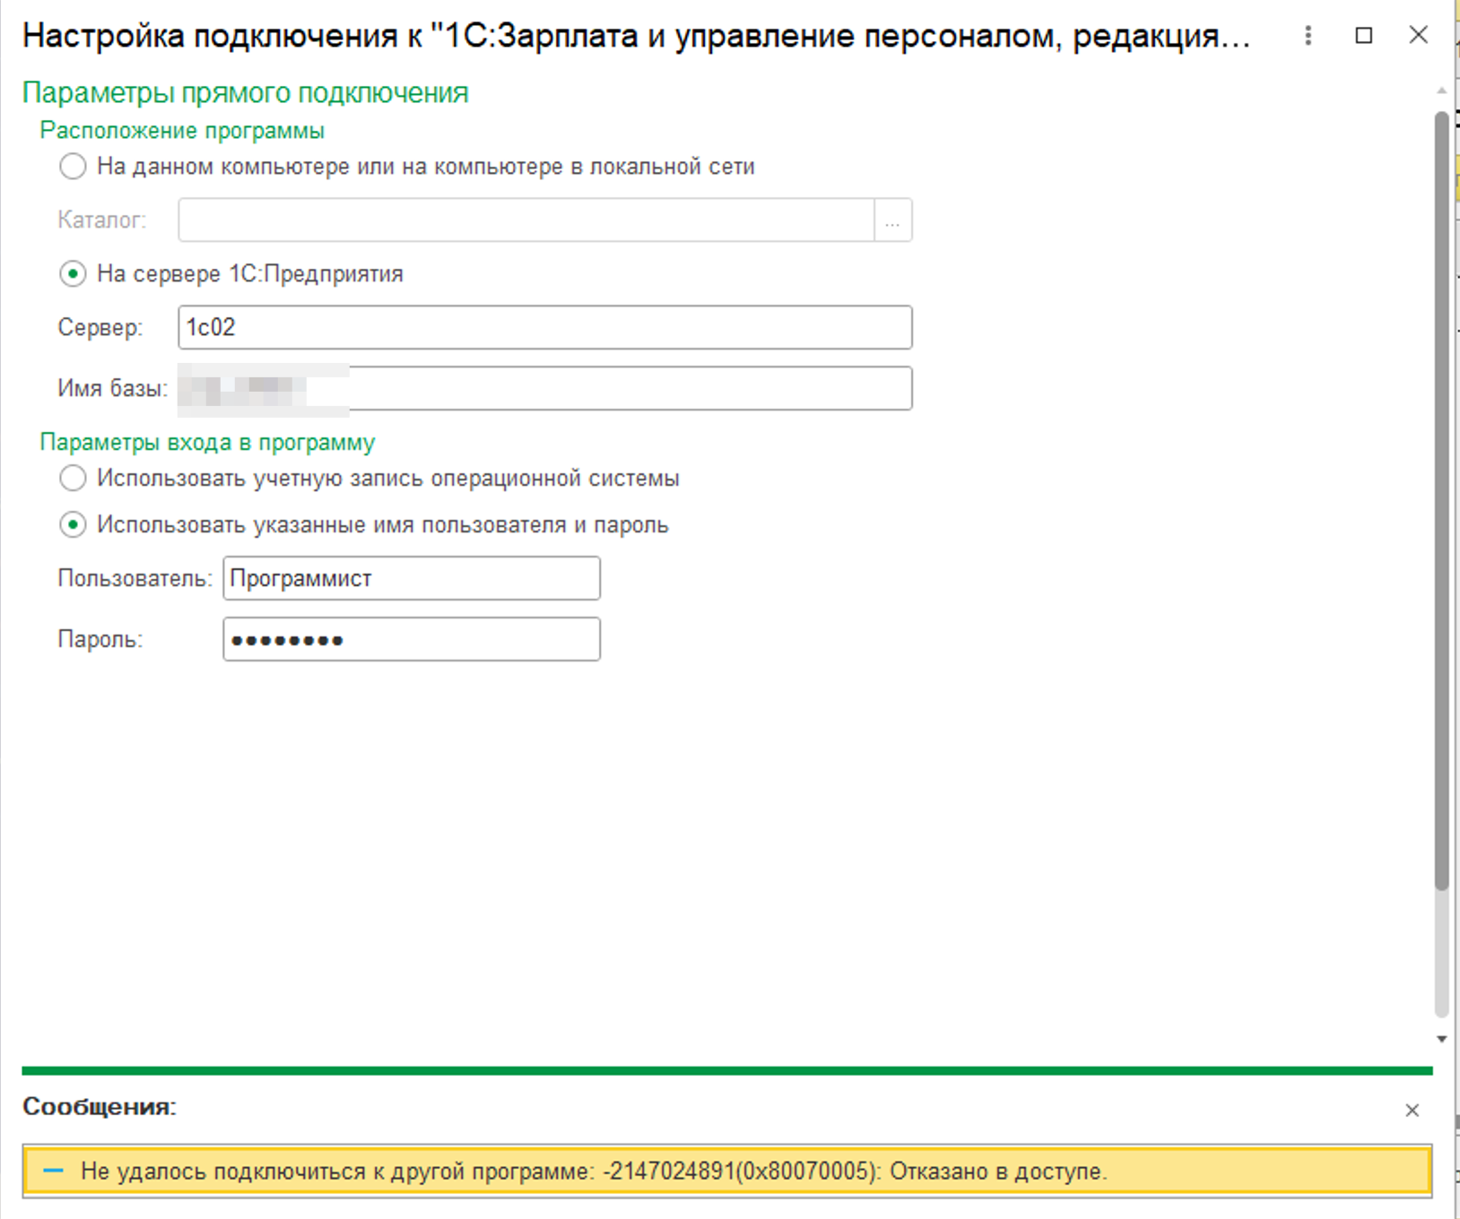Open the dialog options menu via three-dot icon
Viewport: 1460px width, 1219px height.
pyautogui.click(x=1307, y=36)
